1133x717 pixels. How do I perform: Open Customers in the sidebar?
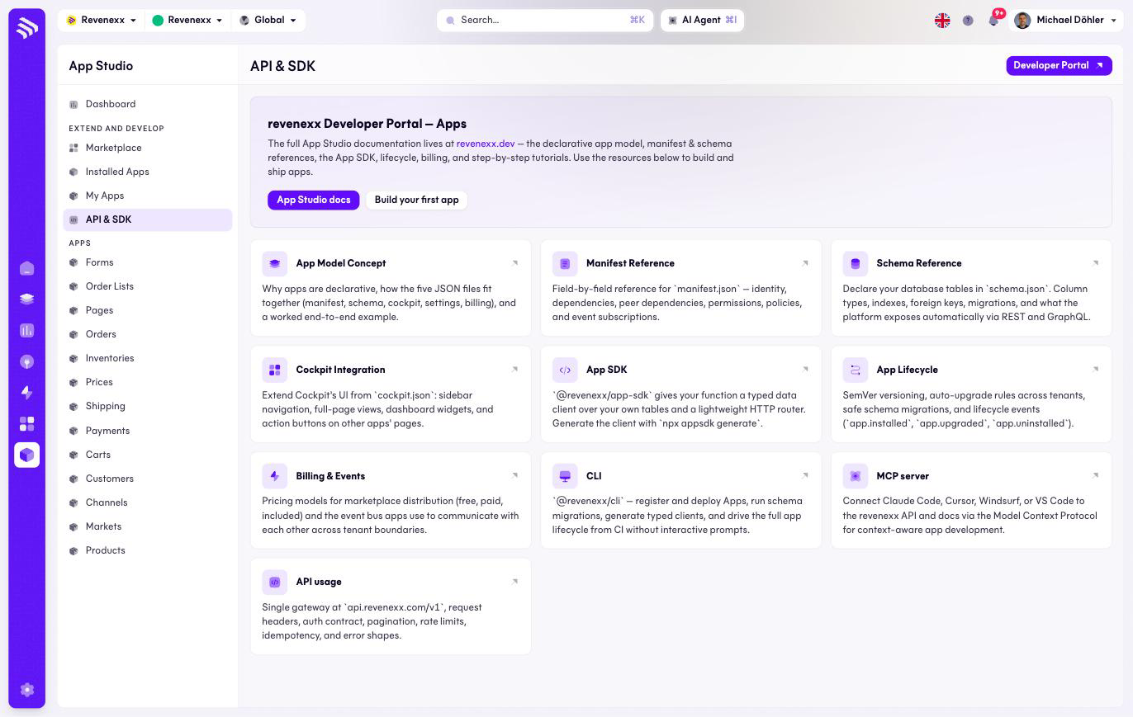tap(147, 479)
